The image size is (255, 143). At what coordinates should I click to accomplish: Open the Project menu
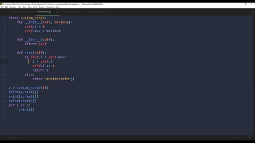(x=41, y=7)
